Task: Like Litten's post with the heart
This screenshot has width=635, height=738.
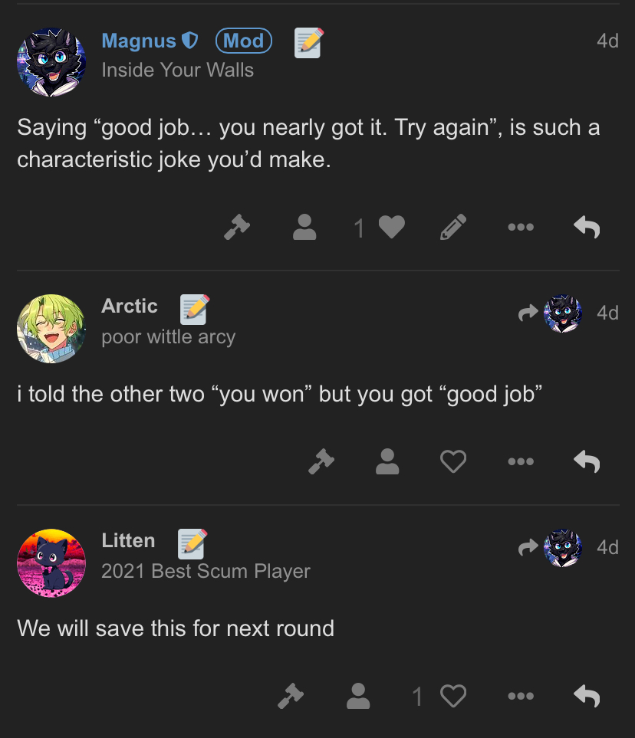Action: tap(453, 696)
